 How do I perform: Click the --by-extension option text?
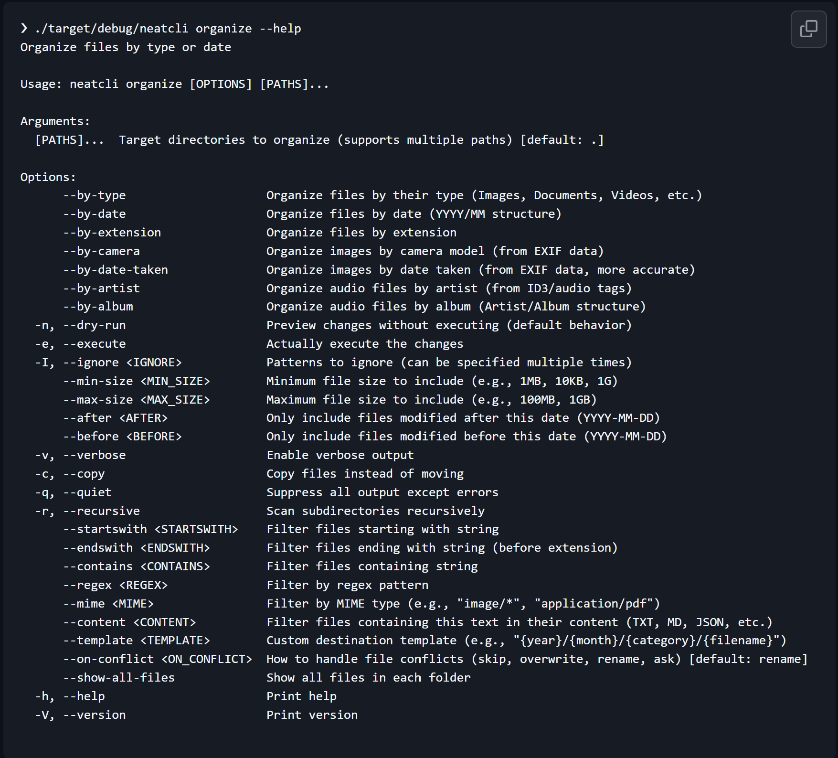click(112, 233)
